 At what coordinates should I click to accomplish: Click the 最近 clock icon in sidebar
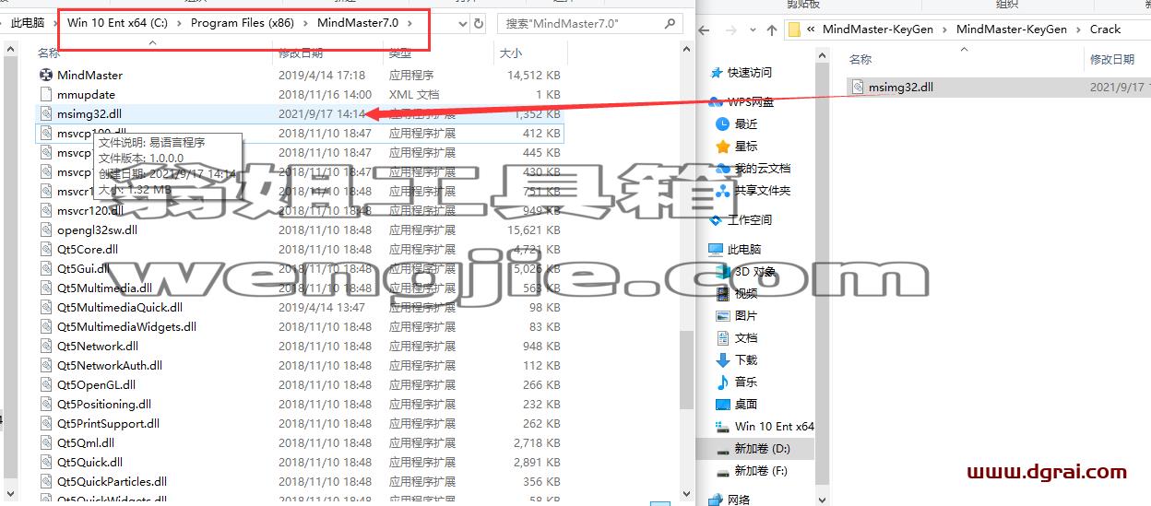(x=723, y=124)
